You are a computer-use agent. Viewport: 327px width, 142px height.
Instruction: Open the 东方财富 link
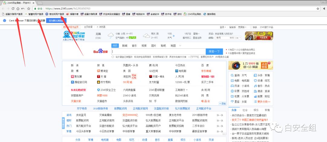[154, 82]
